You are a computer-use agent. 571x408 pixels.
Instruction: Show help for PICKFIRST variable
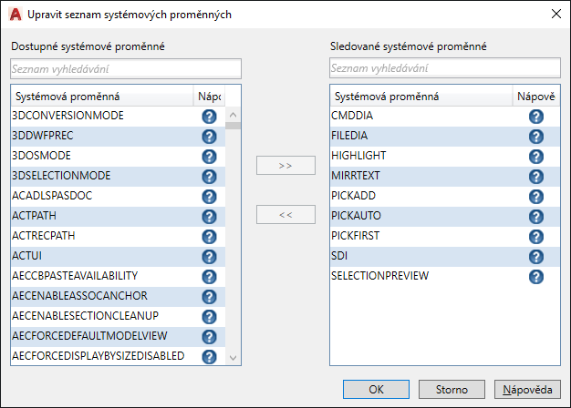click(535, 237)
